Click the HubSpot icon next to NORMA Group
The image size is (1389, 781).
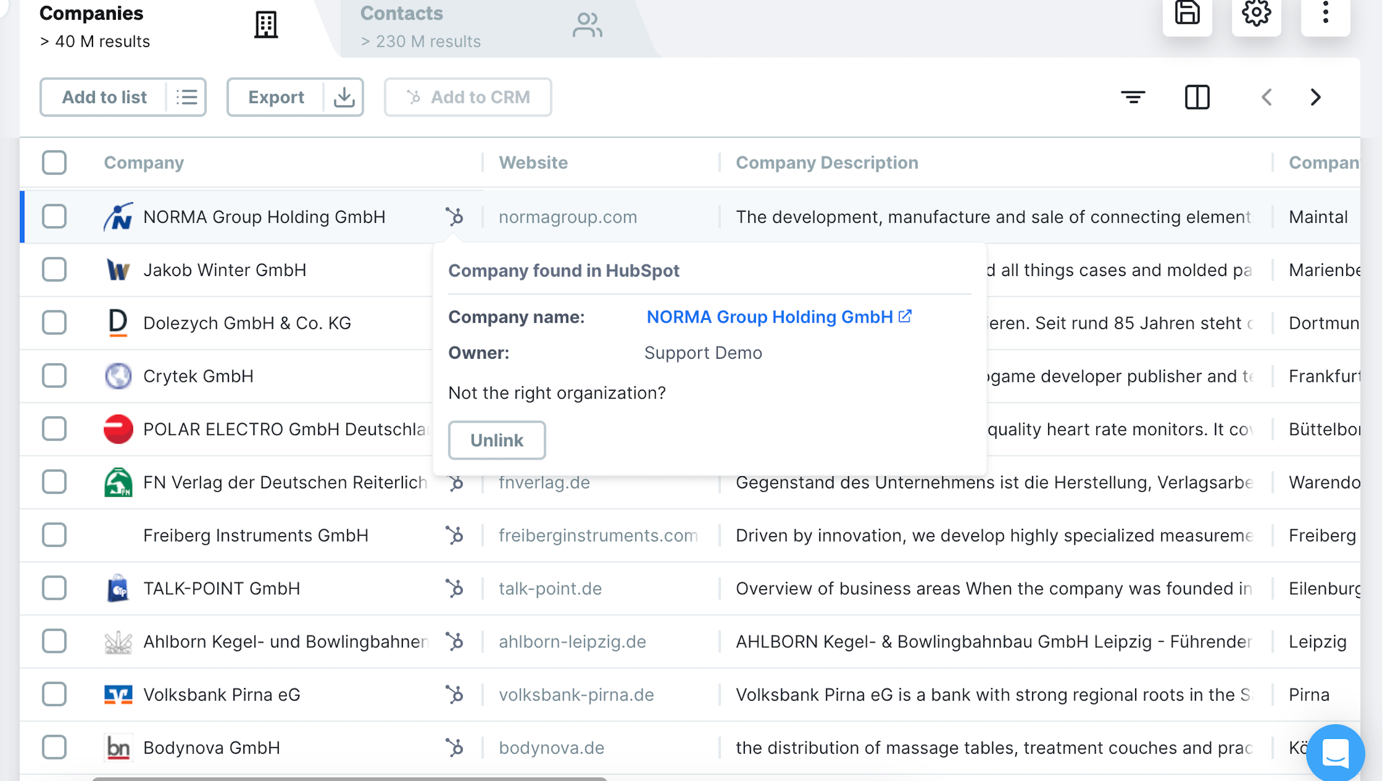[x=455, y=217]
